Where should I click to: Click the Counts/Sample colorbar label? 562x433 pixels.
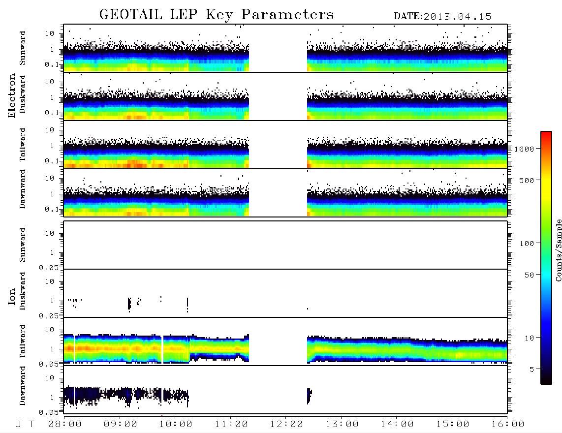[558, 250]
